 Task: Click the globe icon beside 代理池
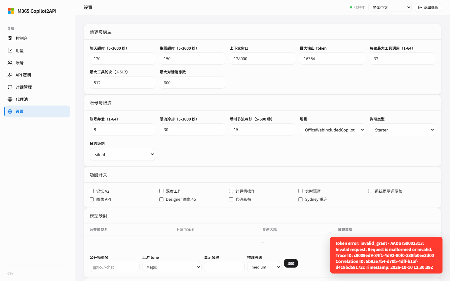pos(10,99)
